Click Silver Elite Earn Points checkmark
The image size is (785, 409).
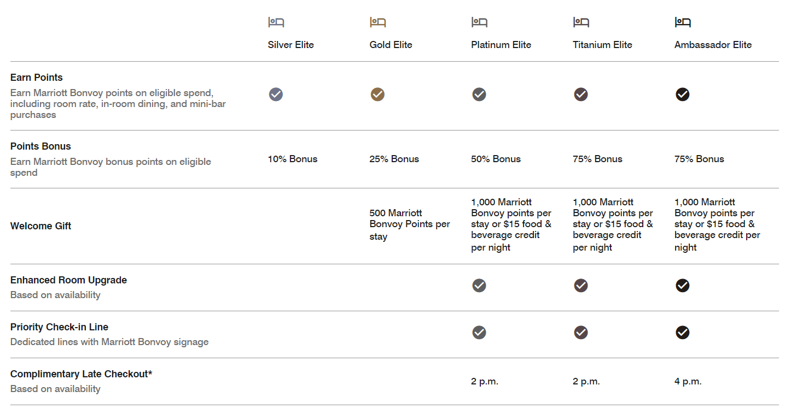pyautogui.click(x=276, y=94)
